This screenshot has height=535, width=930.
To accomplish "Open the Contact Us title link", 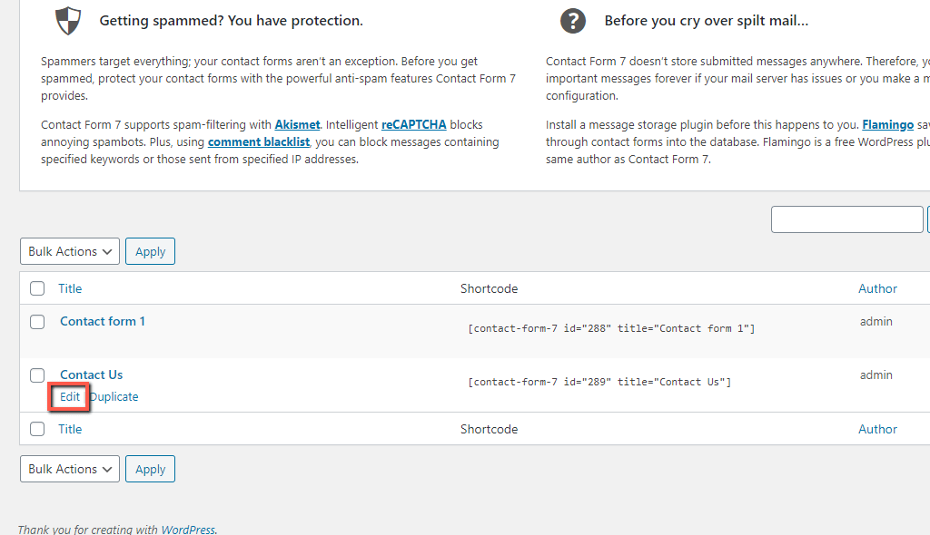I will [x=92, y=374].
